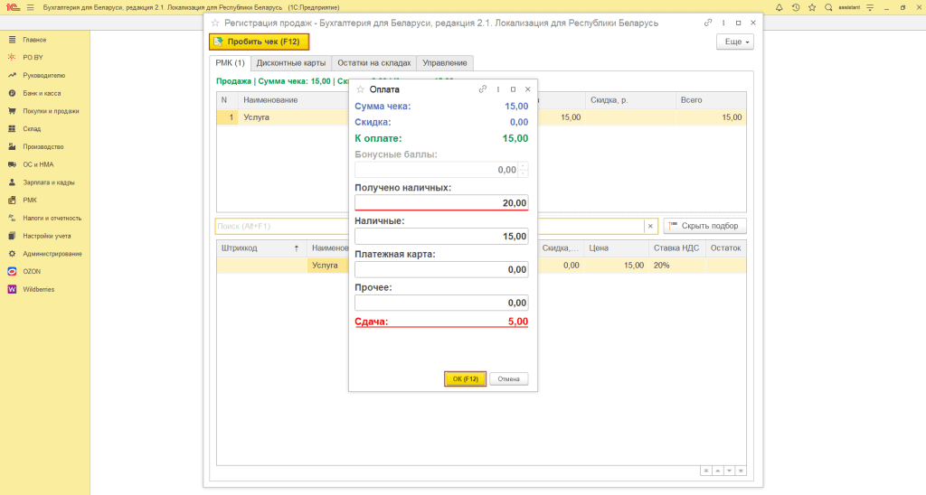926x495 pixels.
Task: Open the Производство section
Action: click(x=45, y=146)
